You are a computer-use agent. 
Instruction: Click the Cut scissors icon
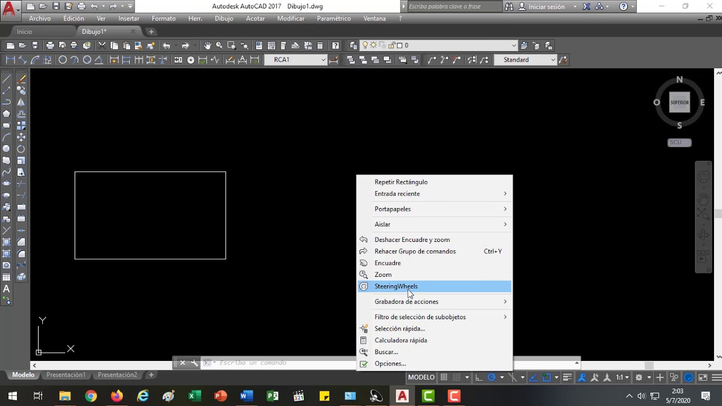click(102, 46)
